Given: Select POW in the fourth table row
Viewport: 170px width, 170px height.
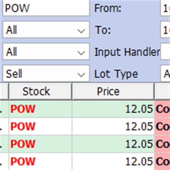Looking at the screenshot, I should (23, 161).
